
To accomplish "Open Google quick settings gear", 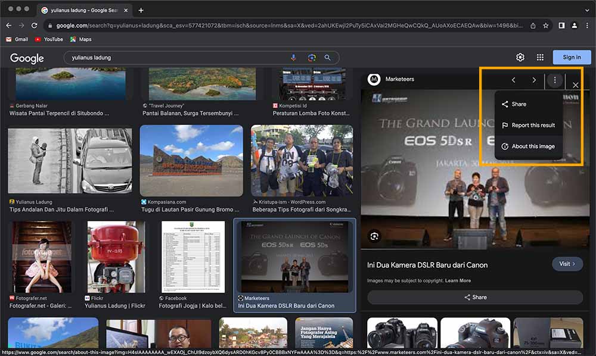I will click(520, 57).
